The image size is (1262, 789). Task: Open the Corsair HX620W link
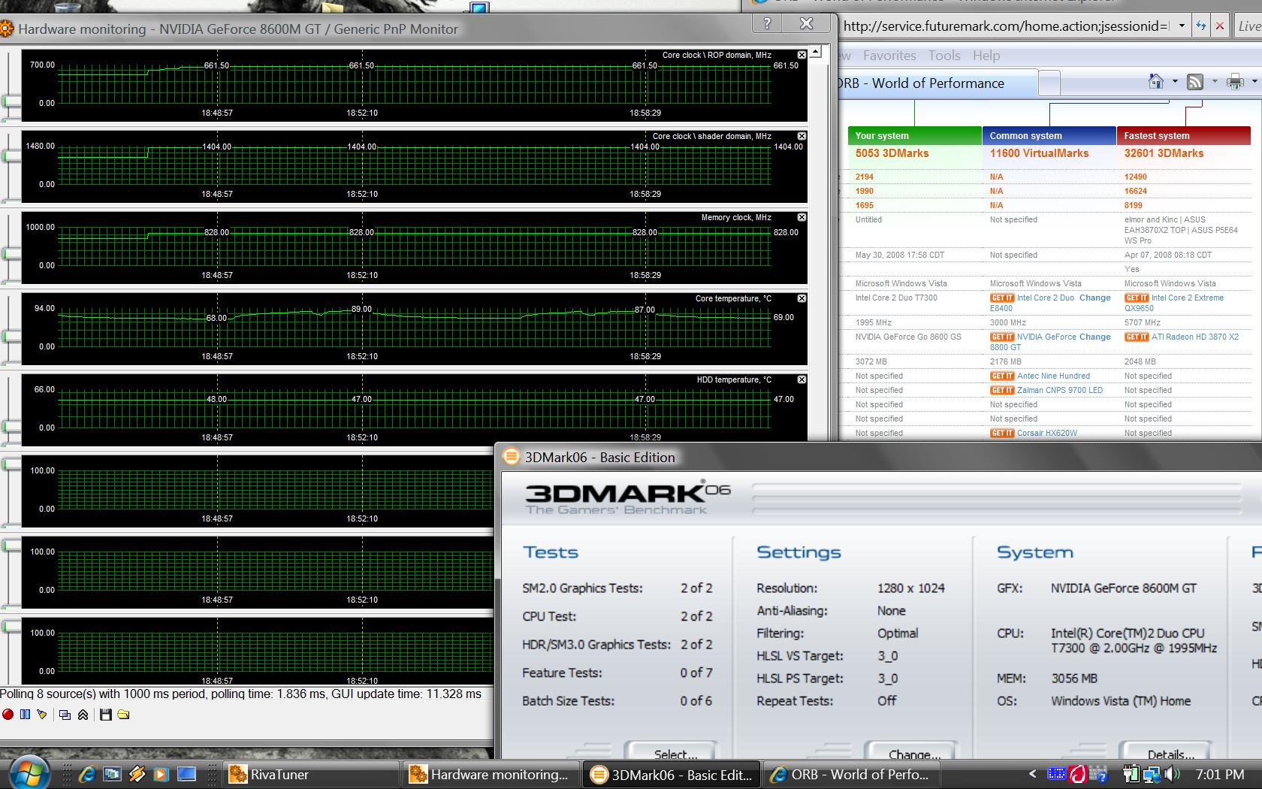tap(1047, 433)
